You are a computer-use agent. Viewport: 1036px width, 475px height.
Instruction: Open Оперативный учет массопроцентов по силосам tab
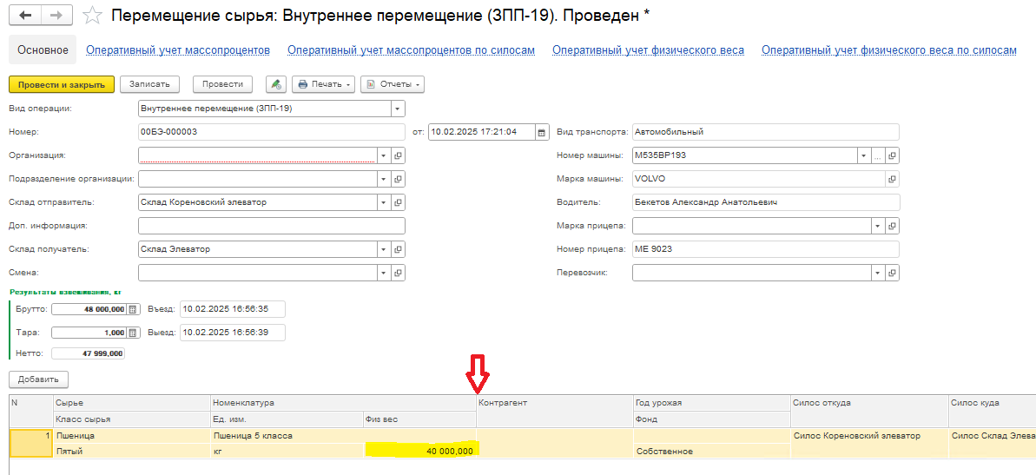point(411,50)
